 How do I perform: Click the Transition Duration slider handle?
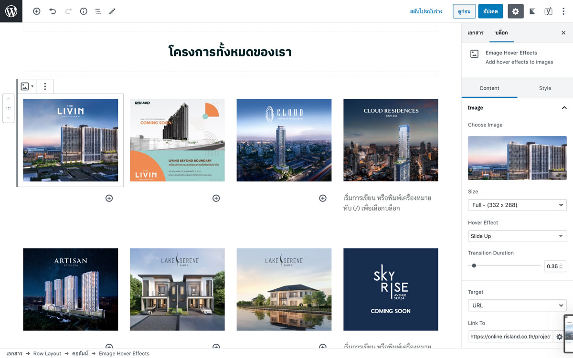[x=474, y=266]
